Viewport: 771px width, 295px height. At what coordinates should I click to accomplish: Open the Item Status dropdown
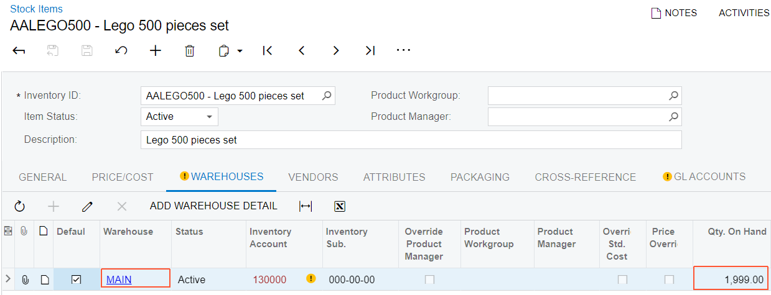click(209, 117)
